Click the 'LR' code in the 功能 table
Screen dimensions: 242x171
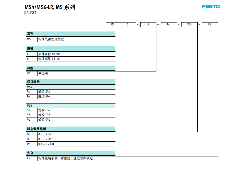(32, 73)
